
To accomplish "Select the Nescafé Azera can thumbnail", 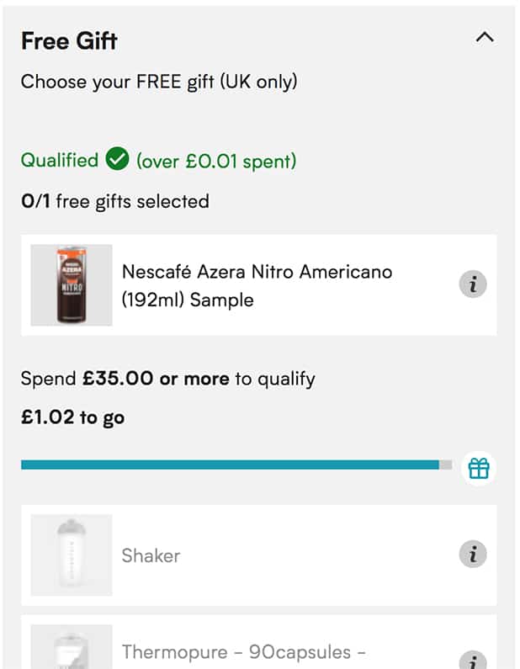I will pos(72,285).
